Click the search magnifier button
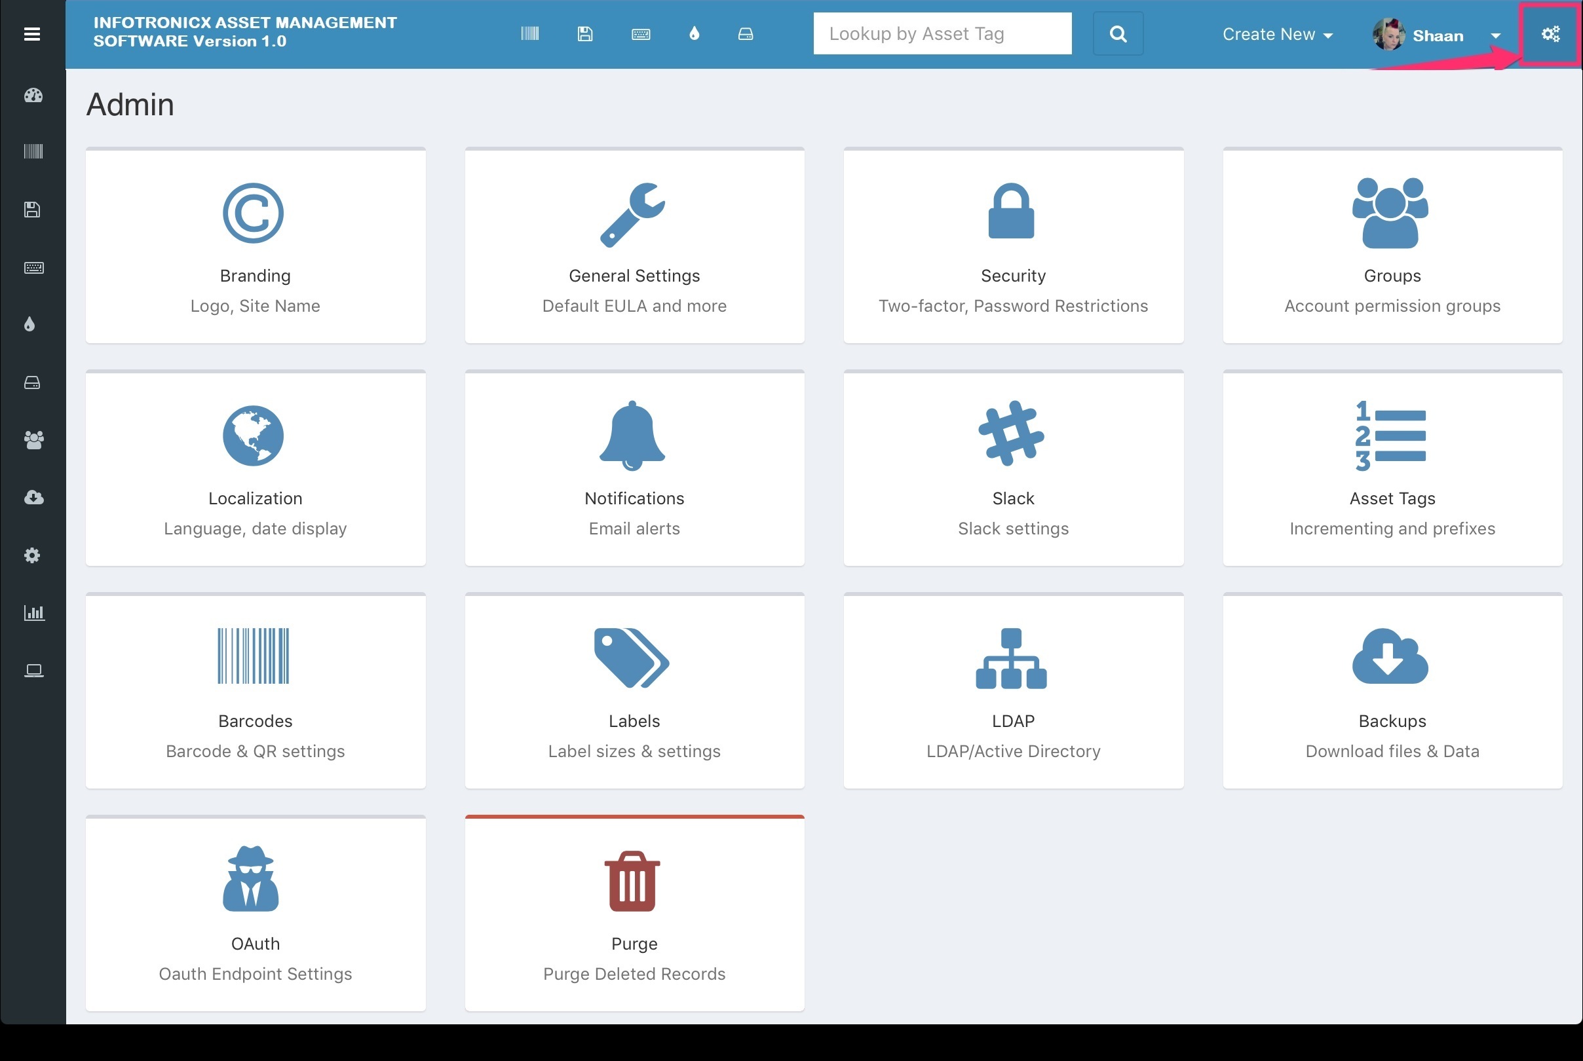The height and width of the screenshot is (1061, 1583). click(x=1118, y=33)
